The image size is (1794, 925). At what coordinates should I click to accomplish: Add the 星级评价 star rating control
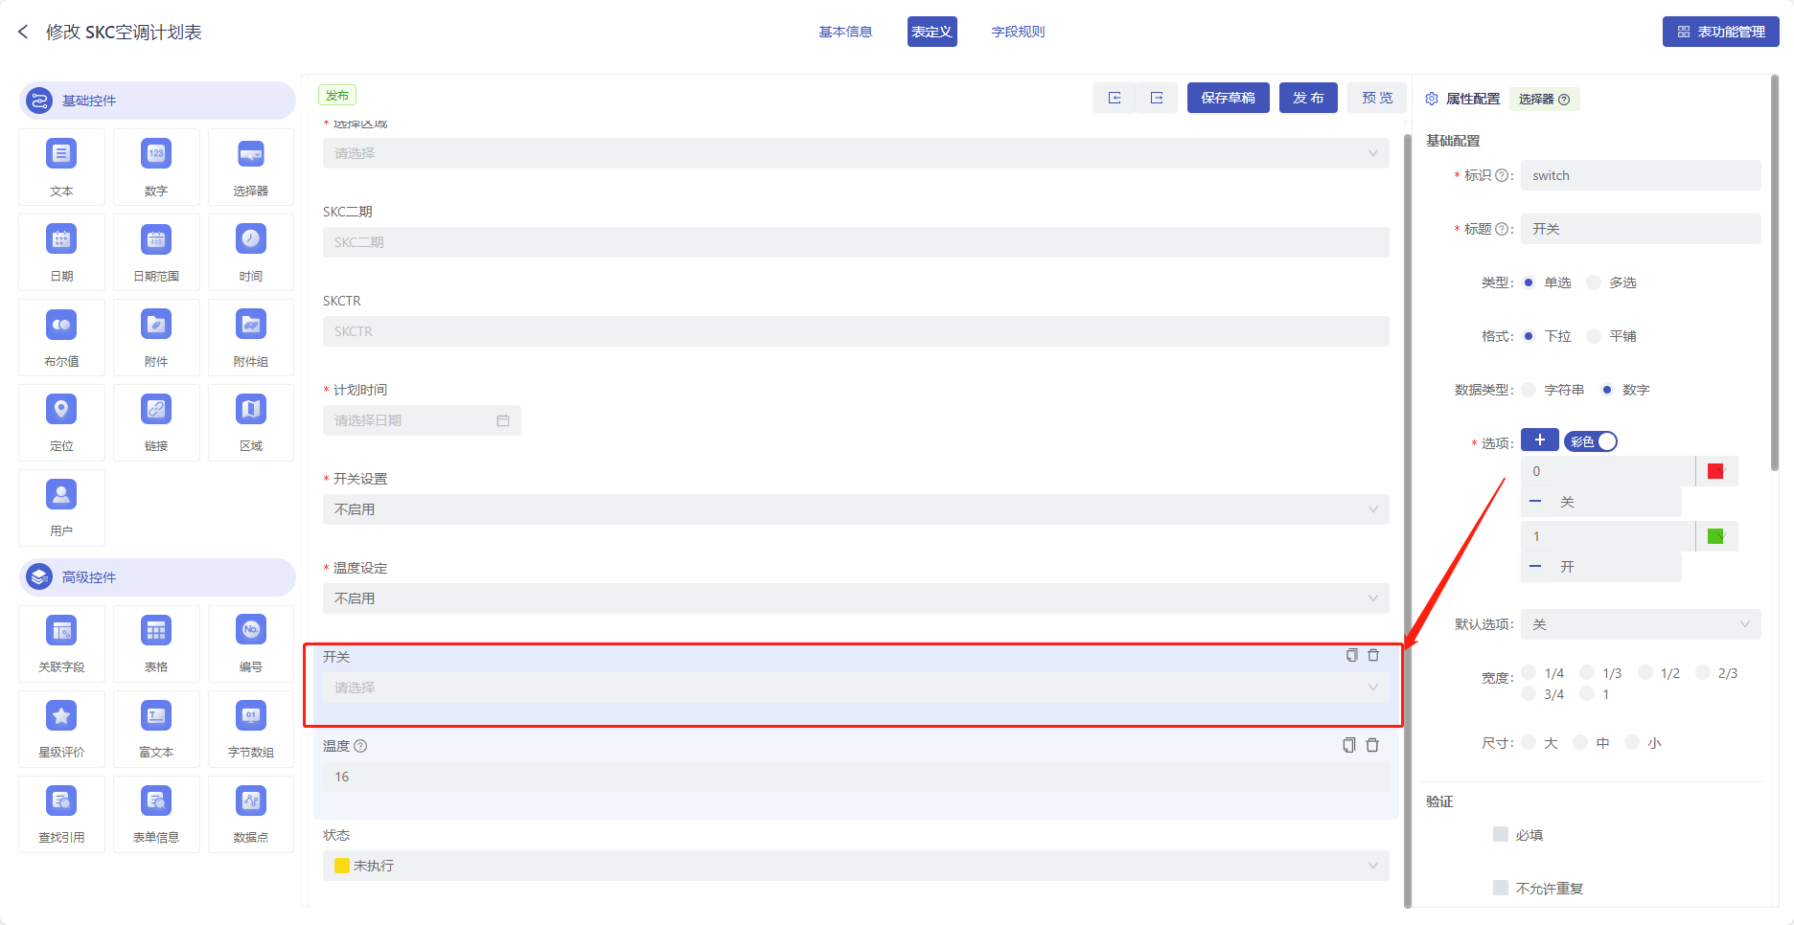pyautogui.click(x=61, y=729)
